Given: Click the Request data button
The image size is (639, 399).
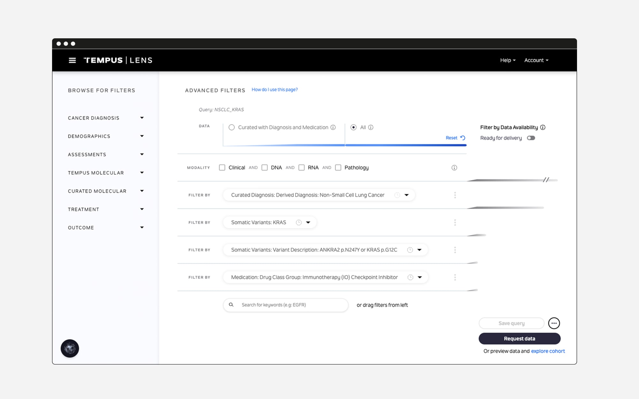Looking at the screenshot, I should click(520, 339).
